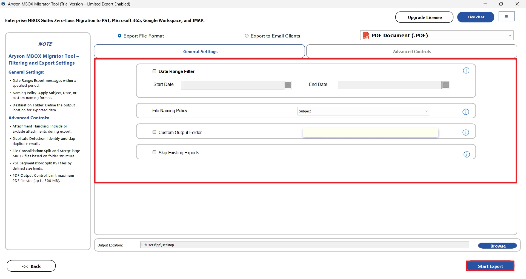Screen dimensions: 526x279
Task: Restore down the application window
Action: tap(501, 4)
